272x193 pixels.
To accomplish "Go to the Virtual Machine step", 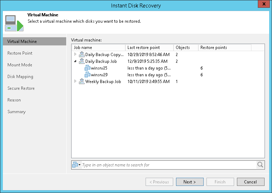I will click(x=34, y=42).
